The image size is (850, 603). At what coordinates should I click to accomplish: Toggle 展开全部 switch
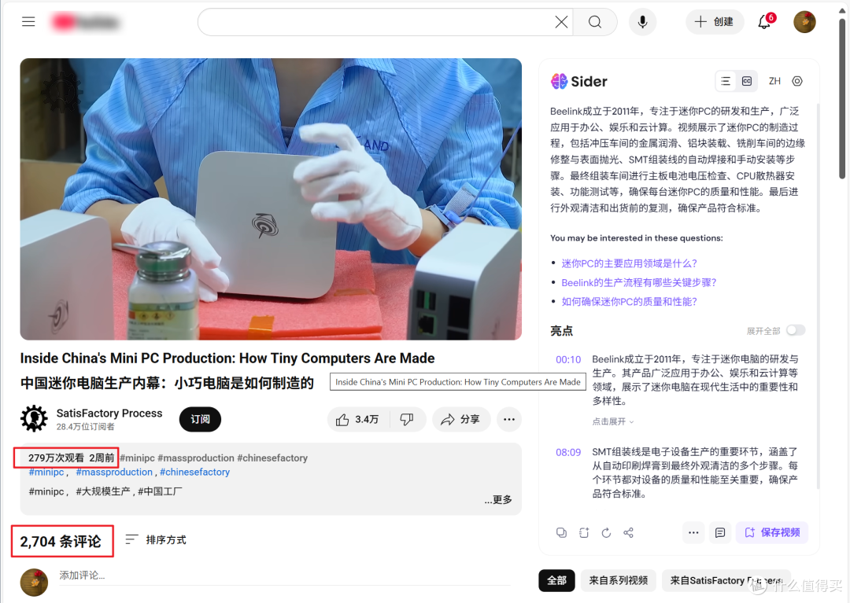coord(795,330)
